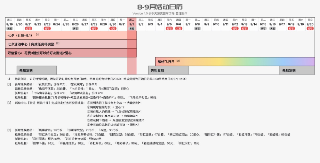
Task: Click the 红石 badge under 9/20
Action: (x=310, y=28)
